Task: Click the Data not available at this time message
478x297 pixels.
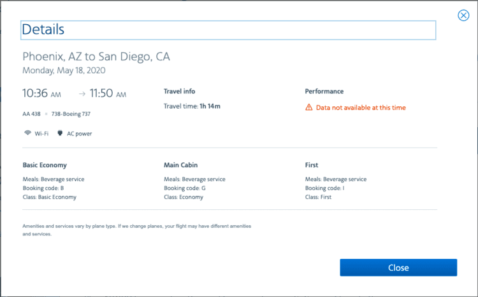Action: pos(361,107)
